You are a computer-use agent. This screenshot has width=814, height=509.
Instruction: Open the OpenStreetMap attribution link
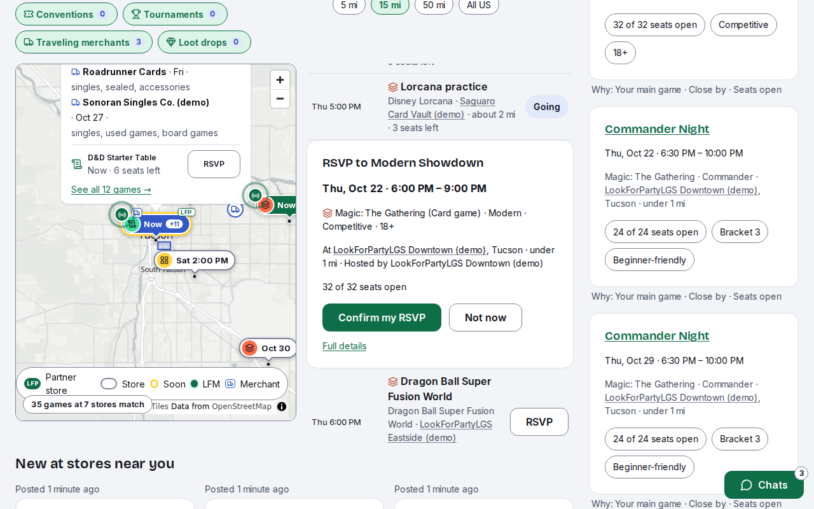(242, 407)
